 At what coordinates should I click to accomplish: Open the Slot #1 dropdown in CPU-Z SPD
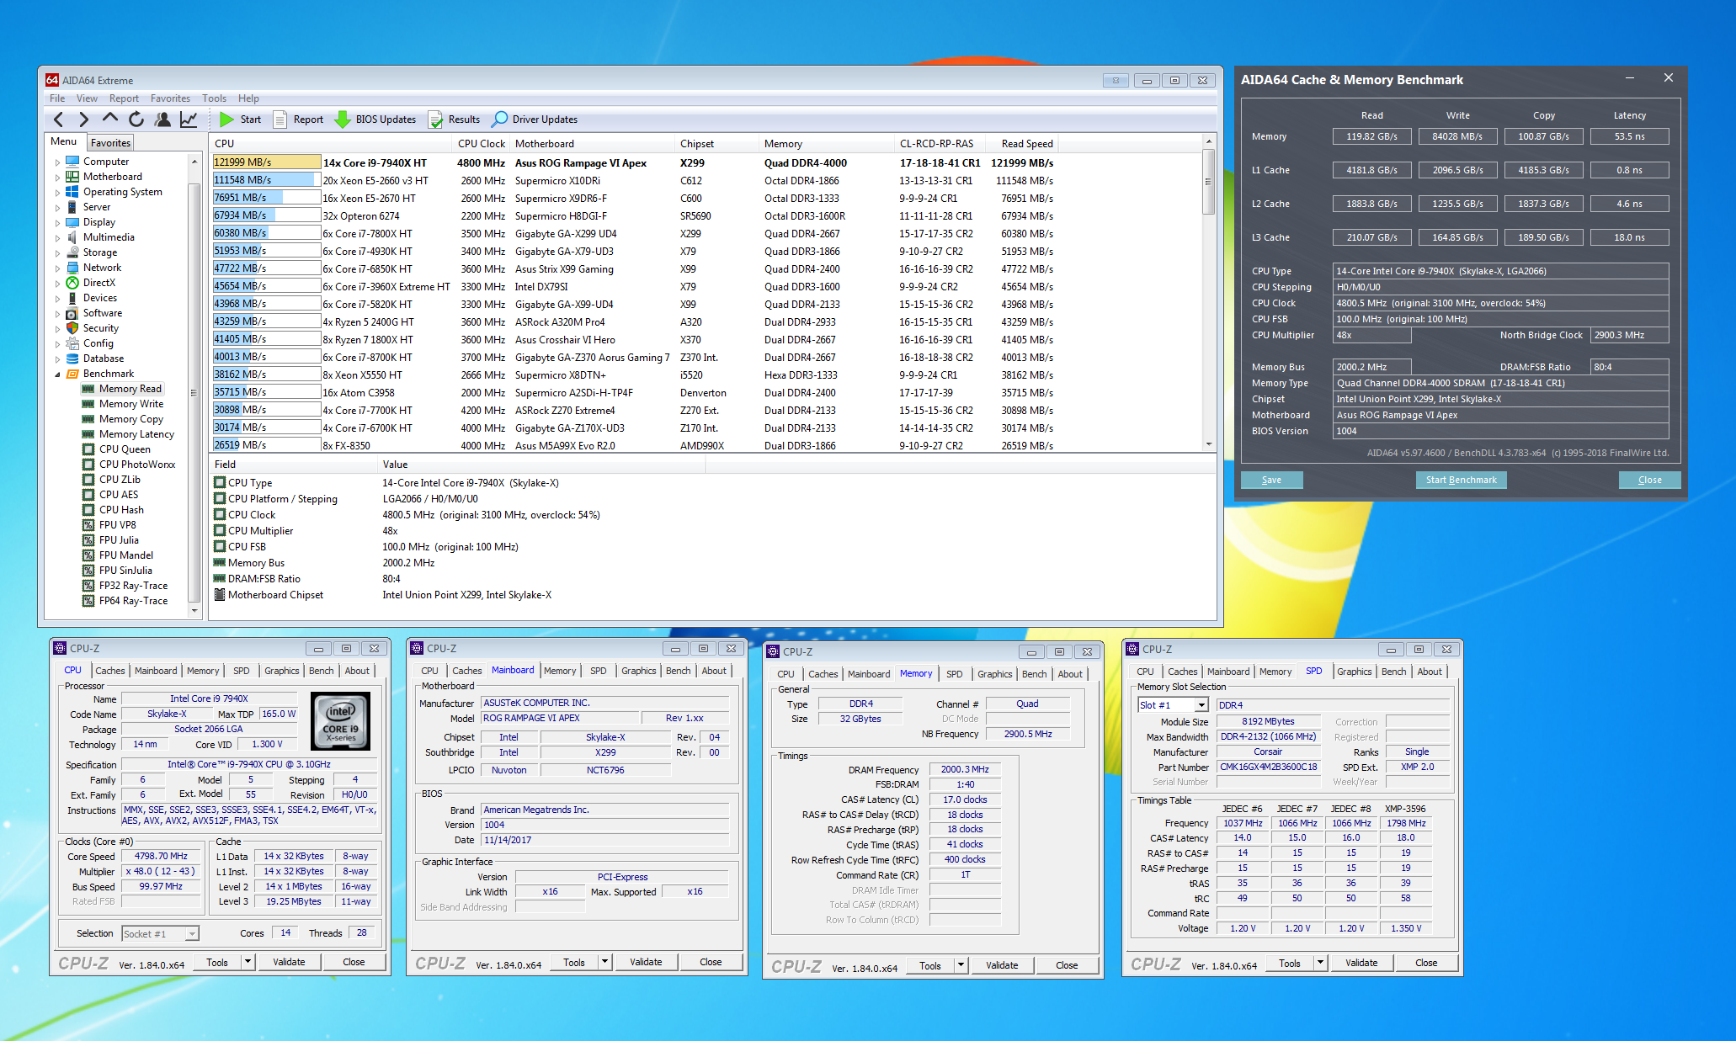coord(1201,705)
